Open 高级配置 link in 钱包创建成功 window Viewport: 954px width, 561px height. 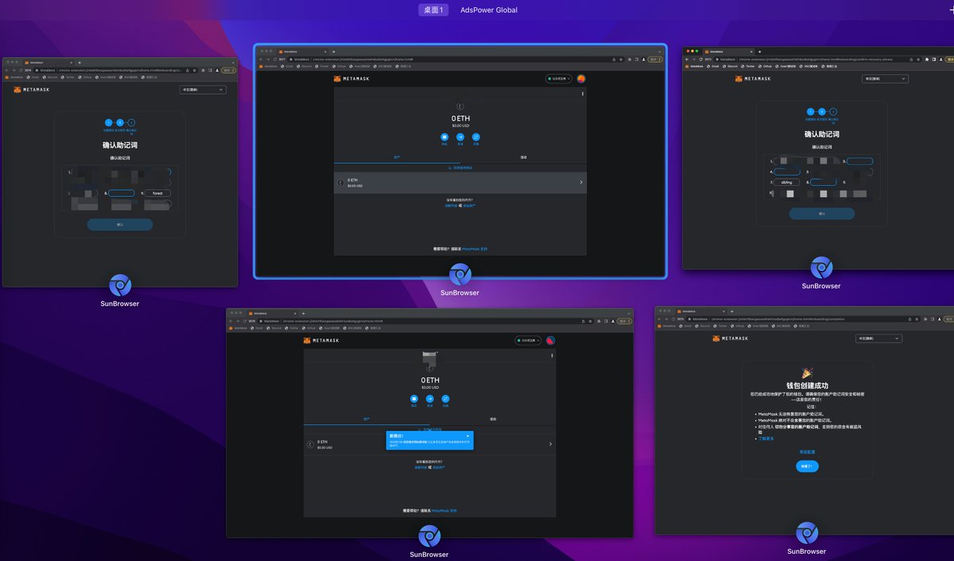click(807, 451)
